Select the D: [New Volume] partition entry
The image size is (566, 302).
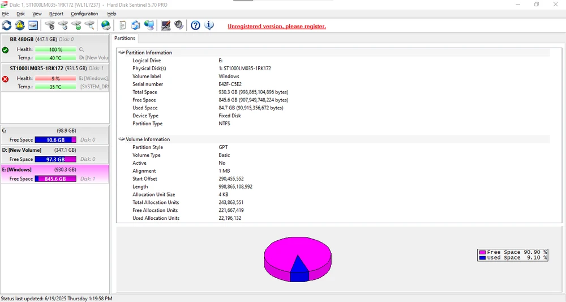coord(22,150)
